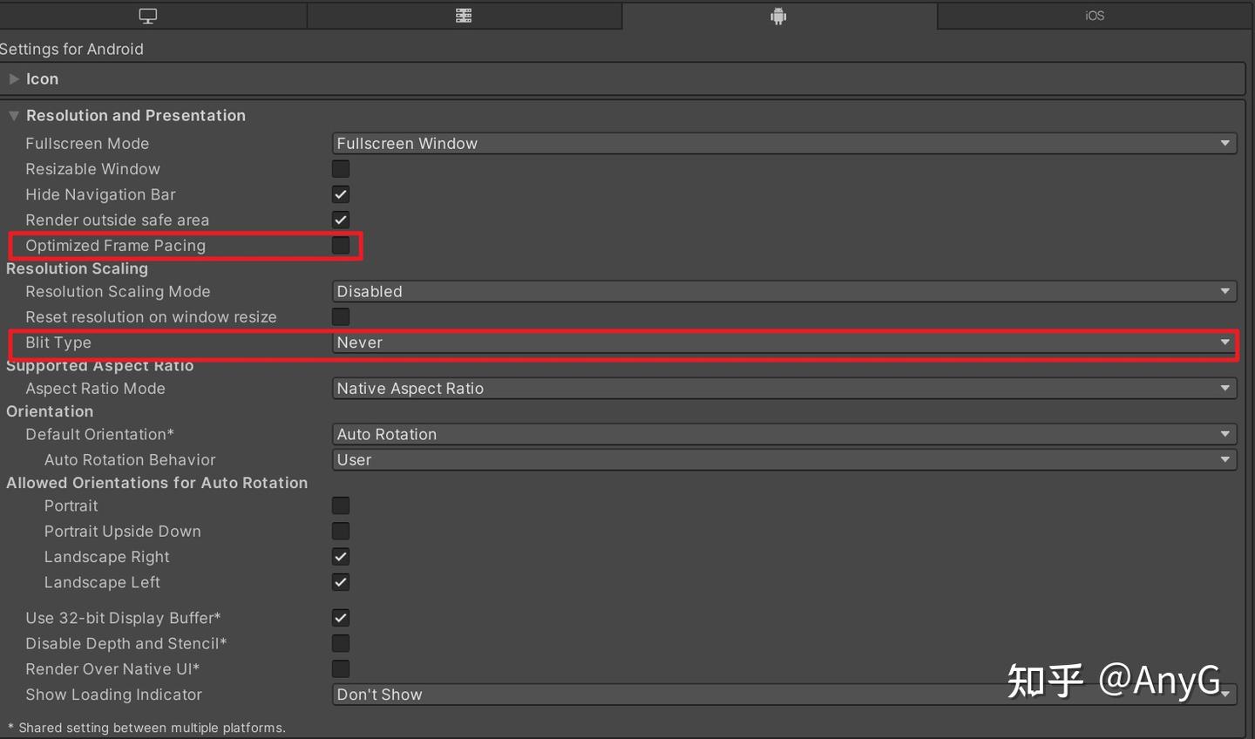1255x739 pixels.
Task: Uncheck Hide Navigation Bar
Action: pos(341,194)
